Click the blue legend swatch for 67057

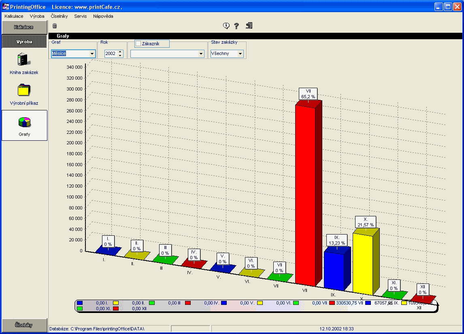368,303
